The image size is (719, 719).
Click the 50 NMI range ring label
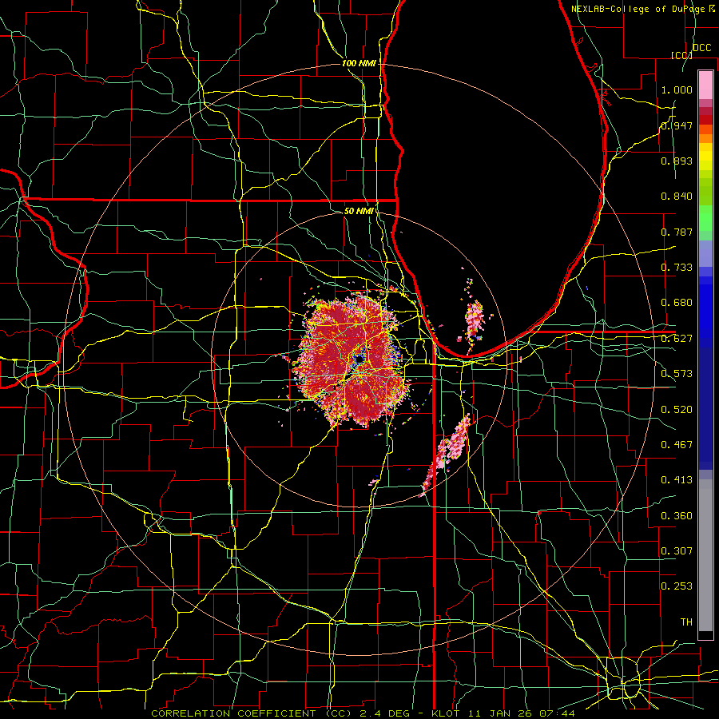click(359, 211)
